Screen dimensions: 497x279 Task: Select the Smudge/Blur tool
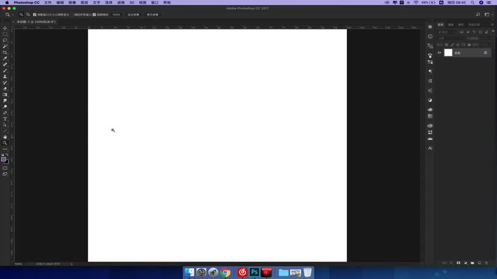coord(5,101)
